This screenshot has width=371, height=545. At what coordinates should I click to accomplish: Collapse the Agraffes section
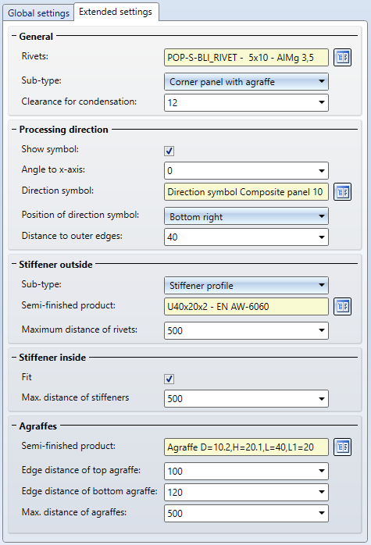14,426
